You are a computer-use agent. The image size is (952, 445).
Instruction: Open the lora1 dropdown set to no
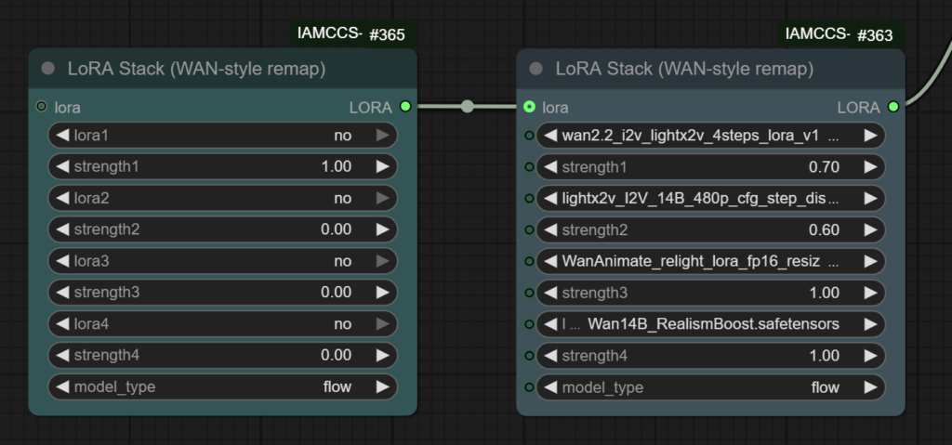tap(222, 136)
